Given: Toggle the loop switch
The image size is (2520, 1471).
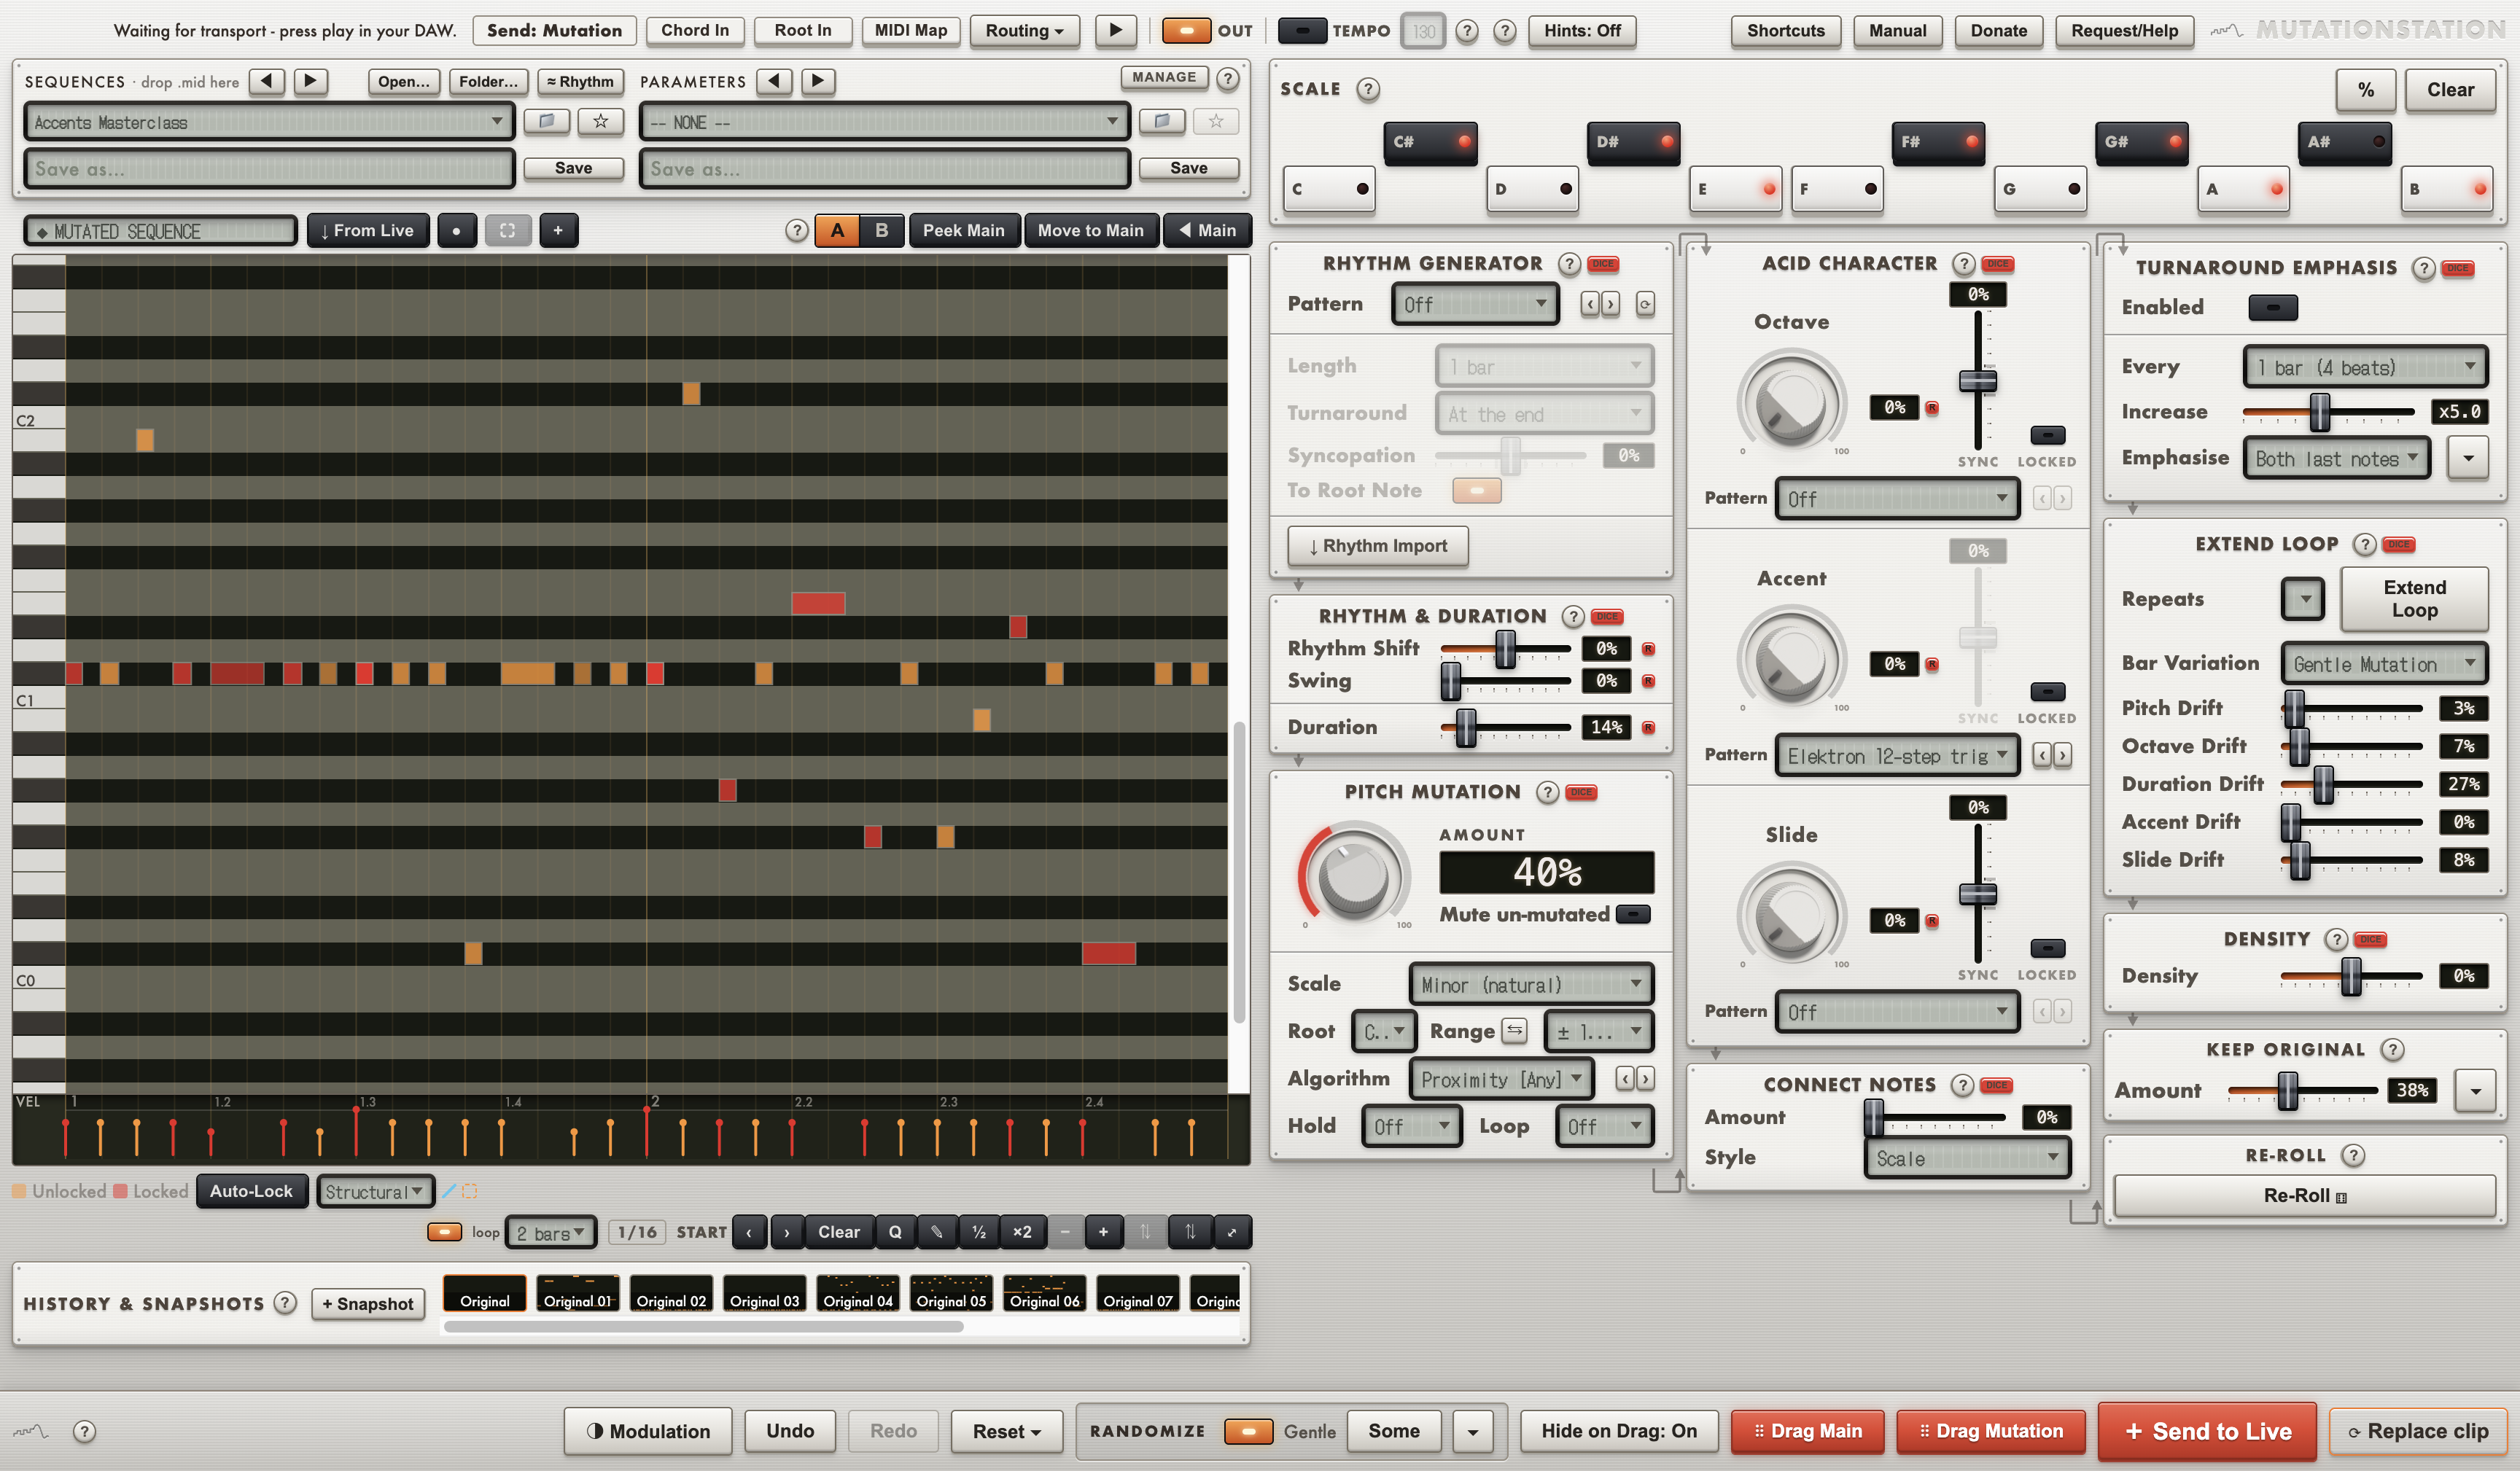Looking at the screenshot, I should pos(444,1232).
